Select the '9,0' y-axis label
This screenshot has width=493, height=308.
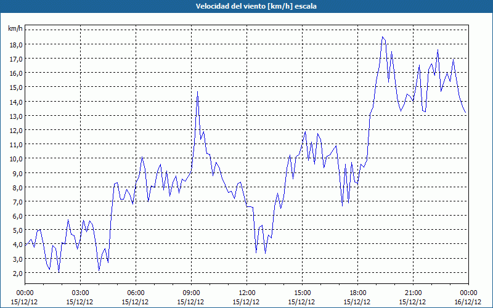[18, 174]
